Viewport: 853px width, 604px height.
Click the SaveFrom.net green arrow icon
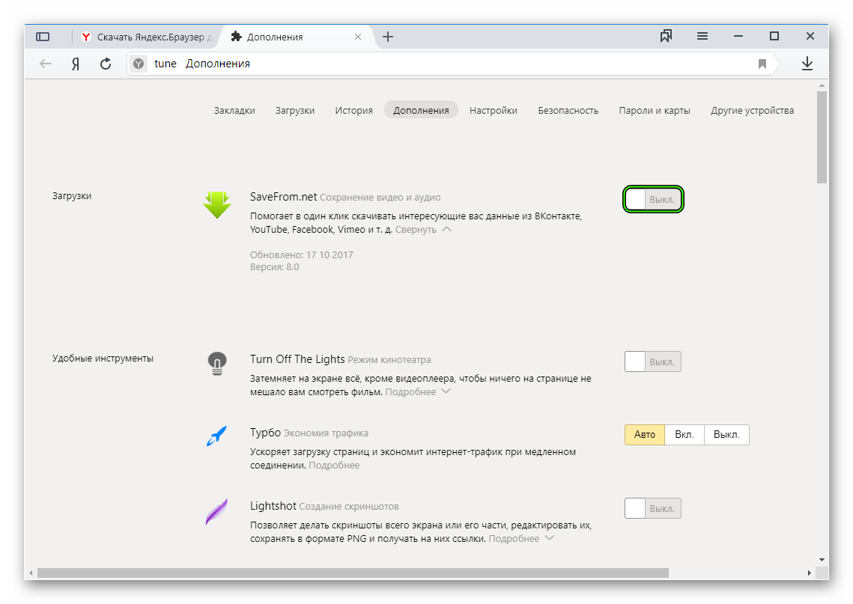(x=217, y=204)
